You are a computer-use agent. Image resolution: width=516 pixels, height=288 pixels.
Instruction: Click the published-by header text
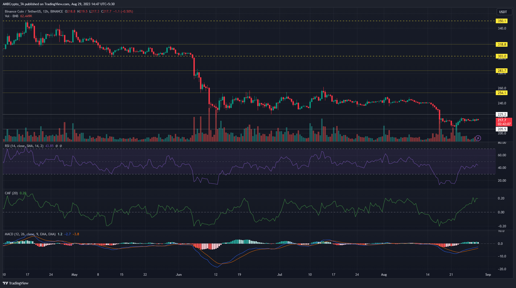[x=59, y=4]
